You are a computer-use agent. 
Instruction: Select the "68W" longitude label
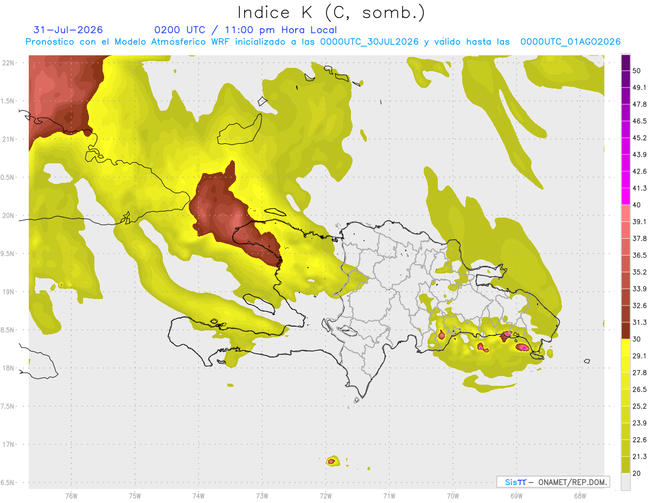(x=580, y=496)
